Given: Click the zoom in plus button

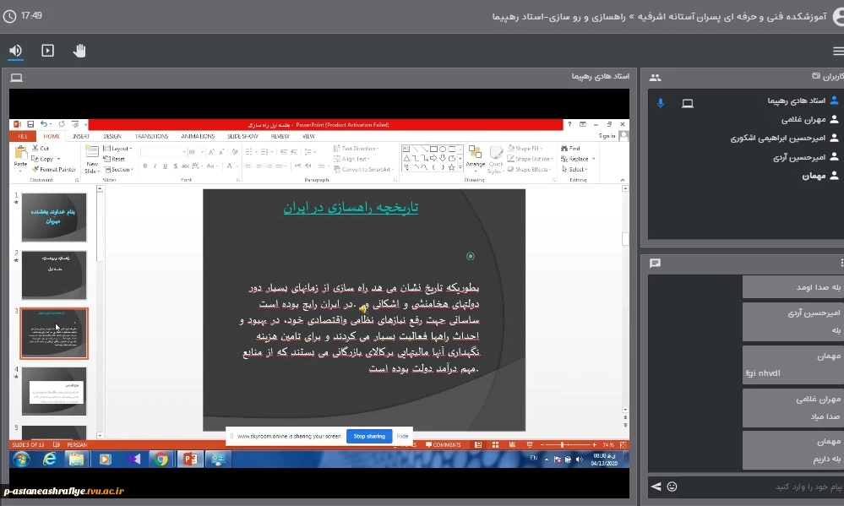Looking at the screenshot, I should click(x=594, y=445).
